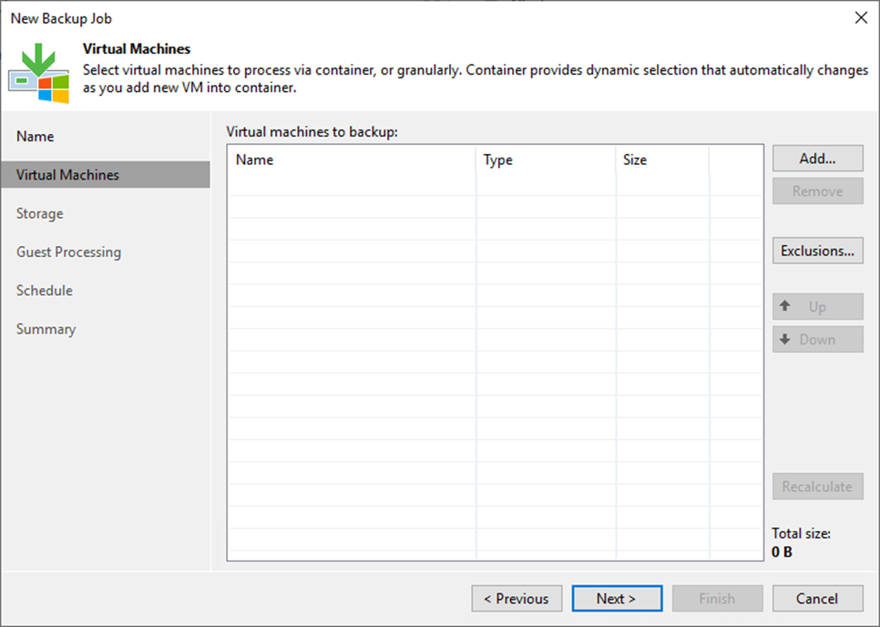This screenshot has height=627, width=880.
Task: Click Recalculate to refresh total size
Action: click(x=816, y=486)
